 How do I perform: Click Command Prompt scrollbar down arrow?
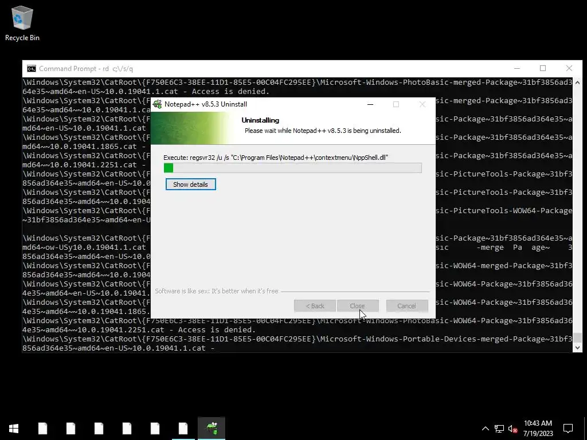click(577, 348)
